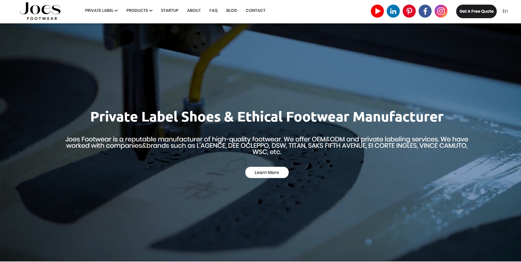Open the About menu item
This screenshot has height=262, width=521.
click(194, 10)
